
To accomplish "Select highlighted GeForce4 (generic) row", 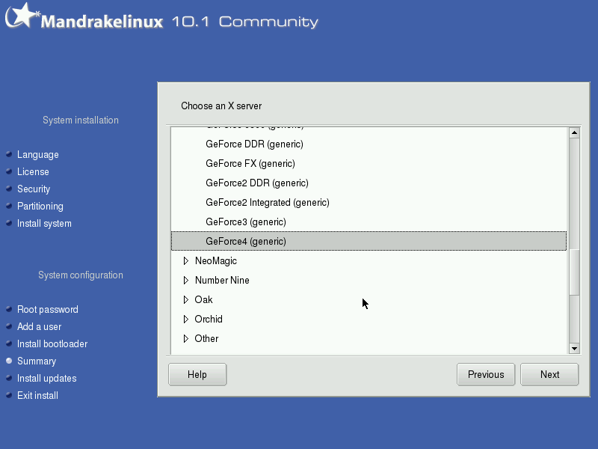I will point(369,241).
